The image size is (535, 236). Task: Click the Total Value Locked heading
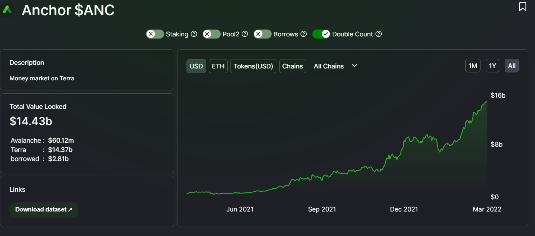(38, 107)
